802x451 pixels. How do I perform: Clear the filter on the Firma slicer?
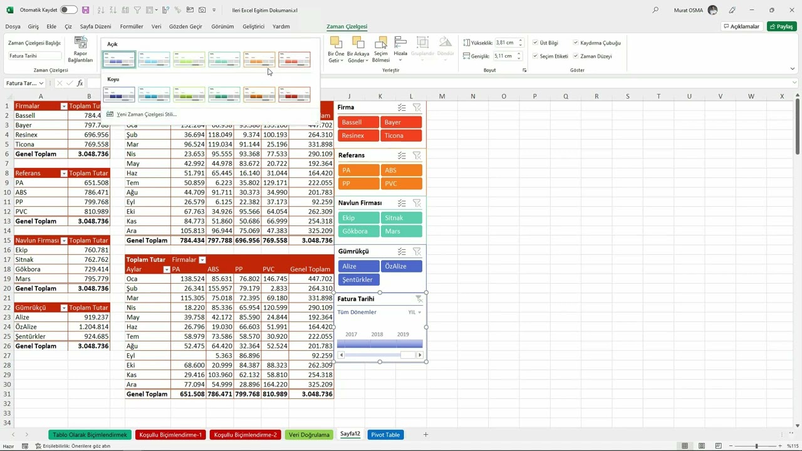[417, 107]
